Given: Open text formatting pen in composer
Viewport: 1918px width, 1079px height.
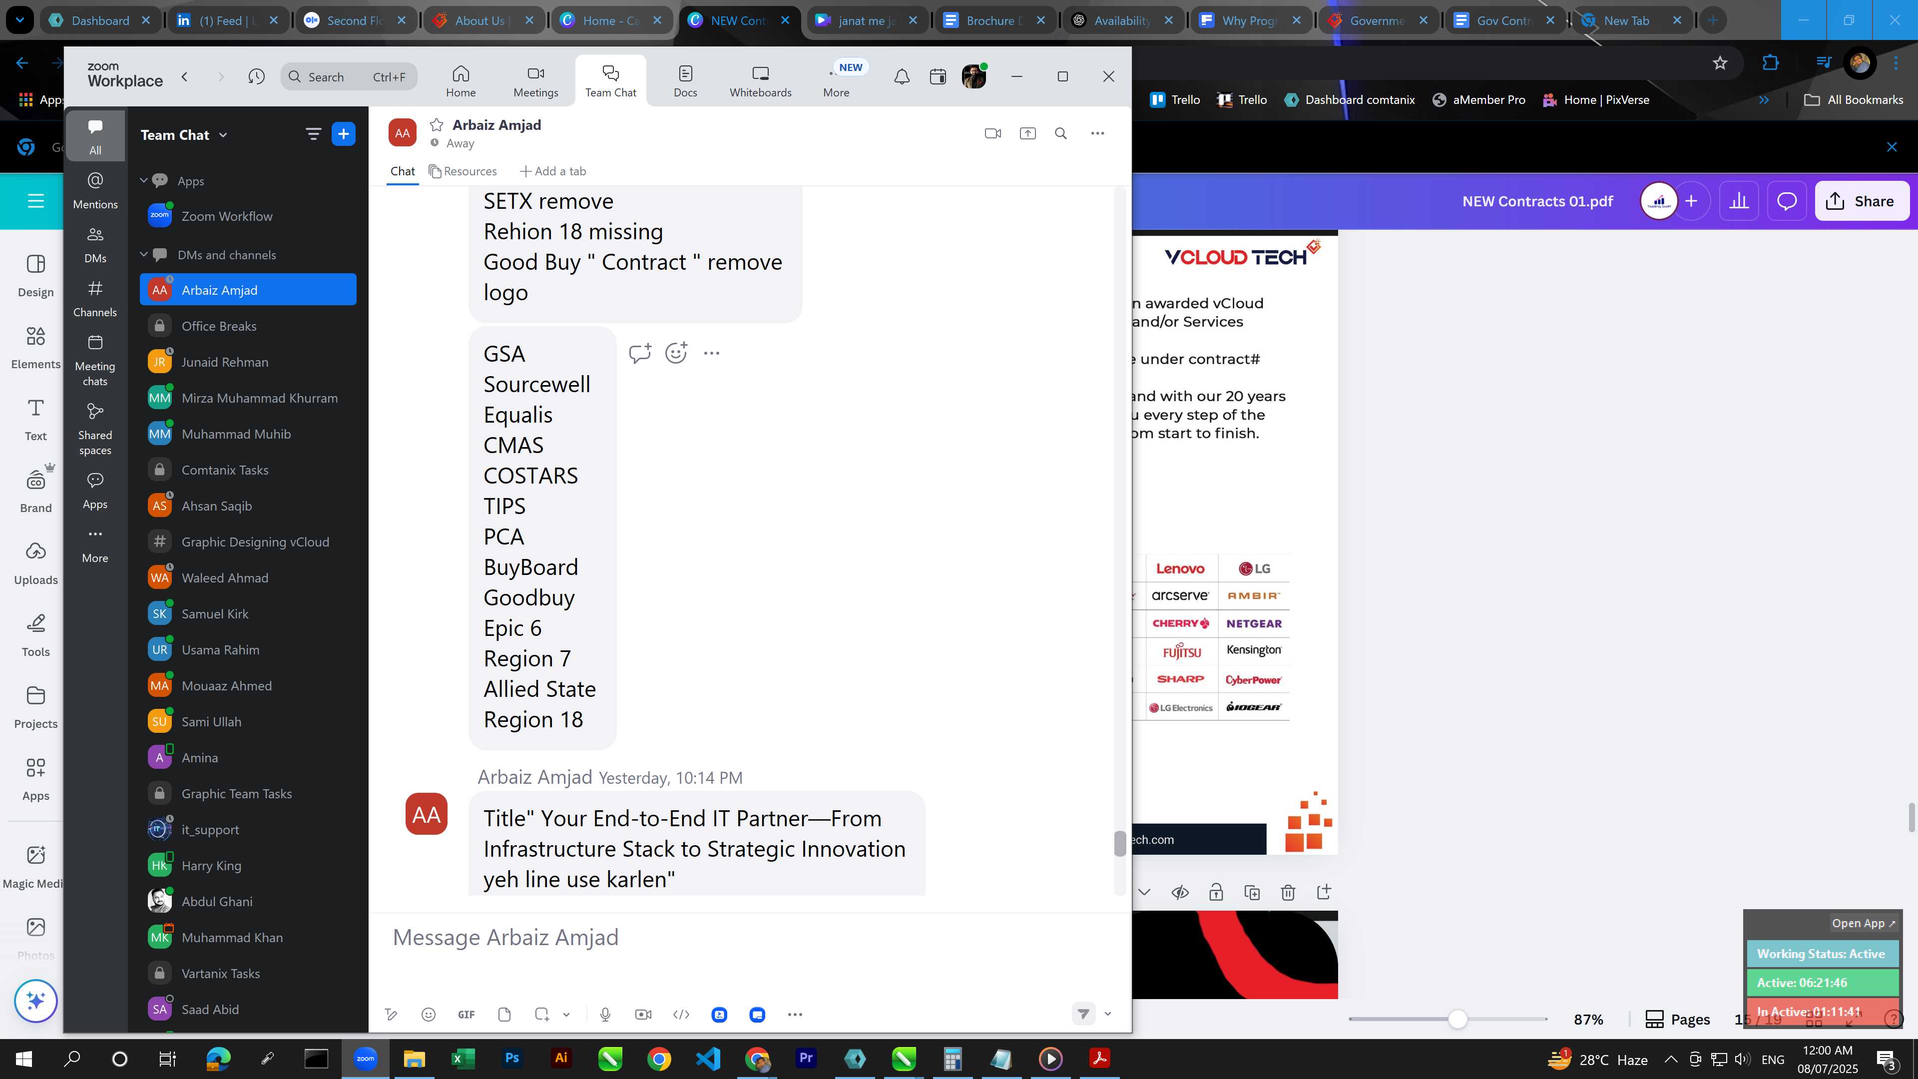Looking at the screenshot, I should [x=391, y=1014].
